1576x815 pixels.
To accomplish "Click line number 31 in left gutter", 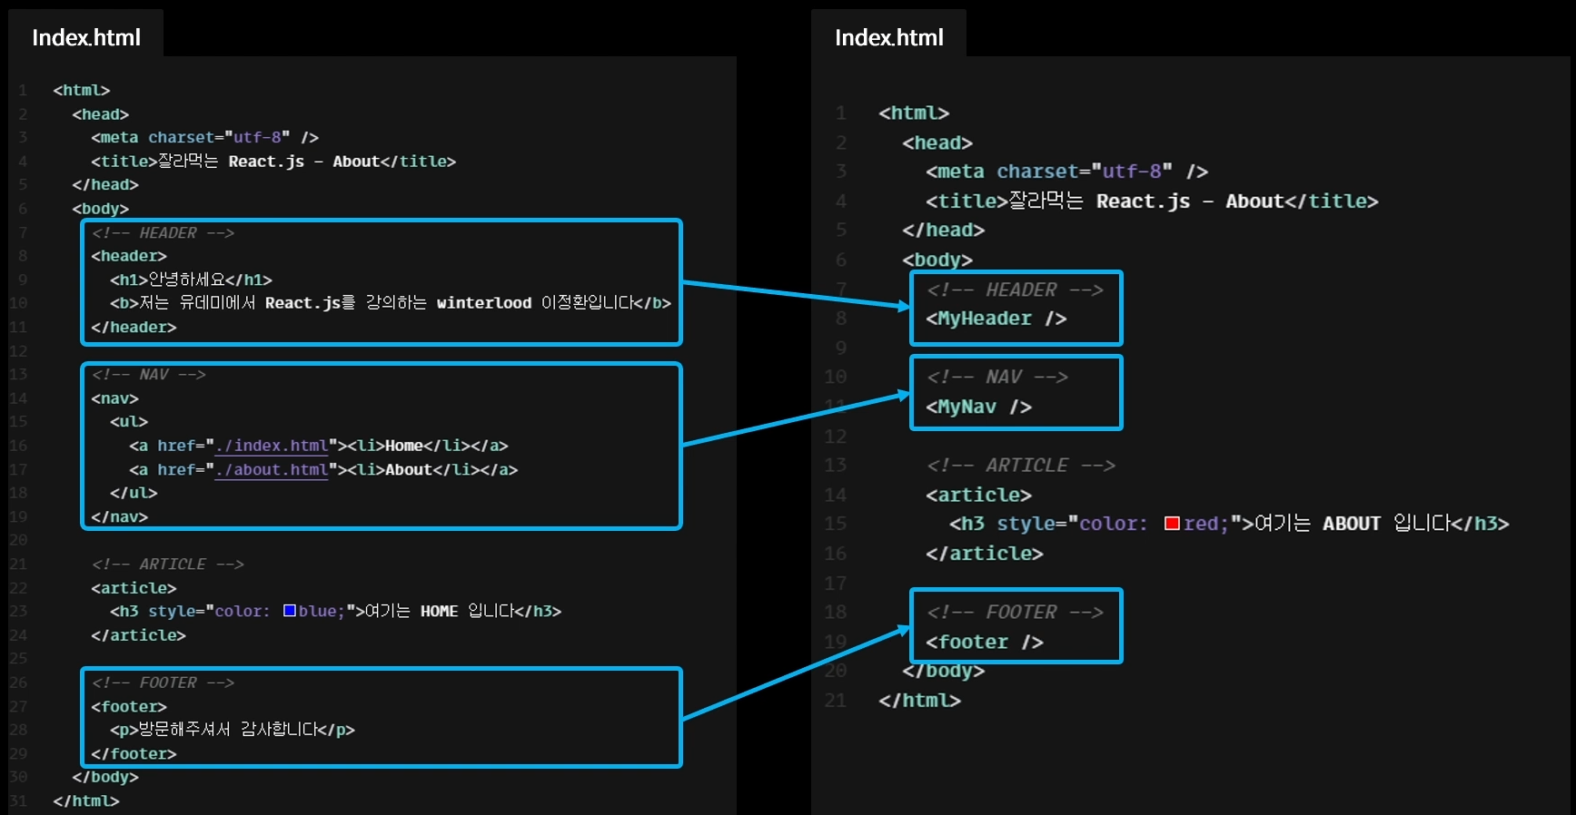I will pos(18,800).
